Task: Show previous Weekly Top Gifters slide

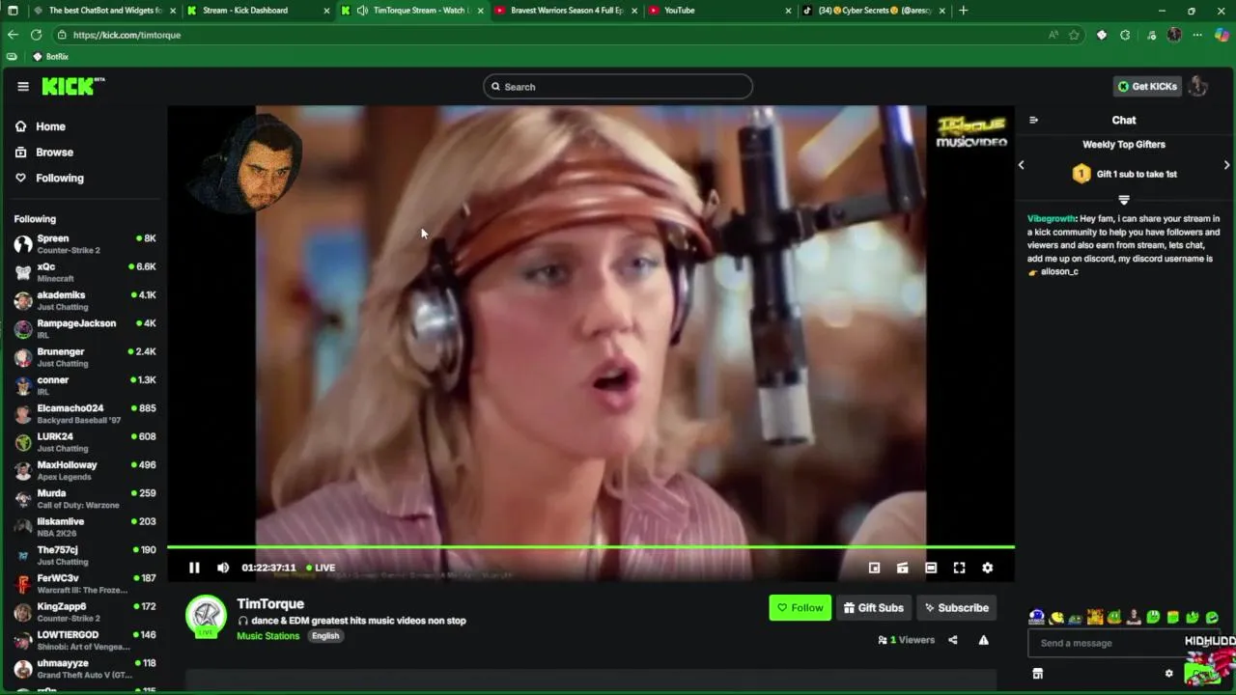Action: [x=1021, y=165]
